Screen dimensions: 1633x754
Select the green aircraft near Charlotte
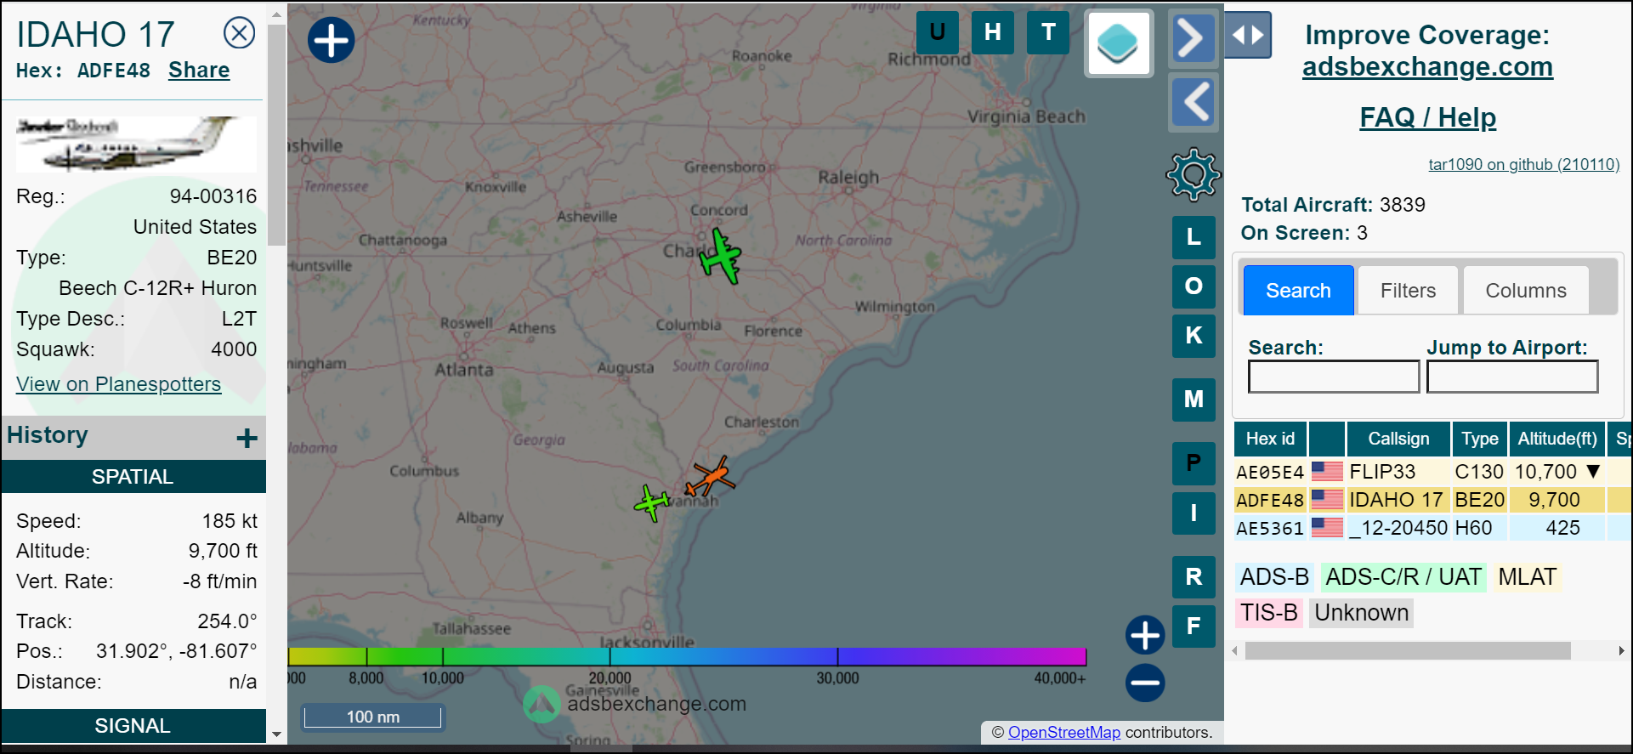click(721, 255)
